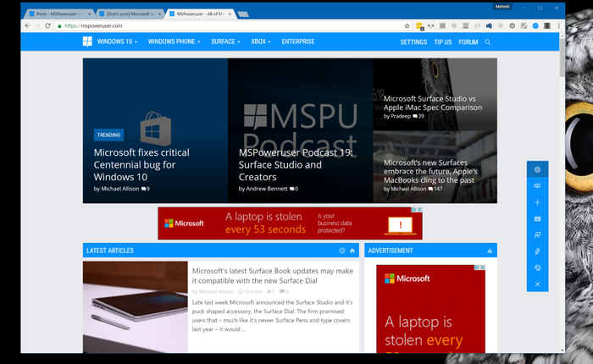Open the Forum link in navbar
The image size is (593, 364).
click(x=468, y=41)
